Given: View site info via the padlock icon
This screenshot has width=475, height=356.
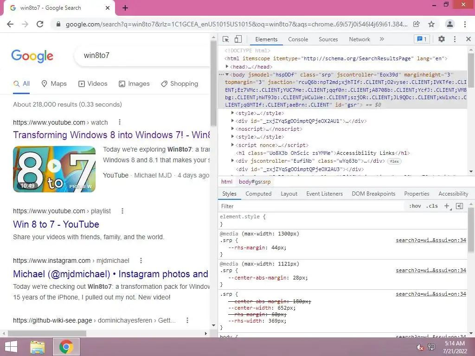Looking at the screenshot, I should click(x=58, y=24).
